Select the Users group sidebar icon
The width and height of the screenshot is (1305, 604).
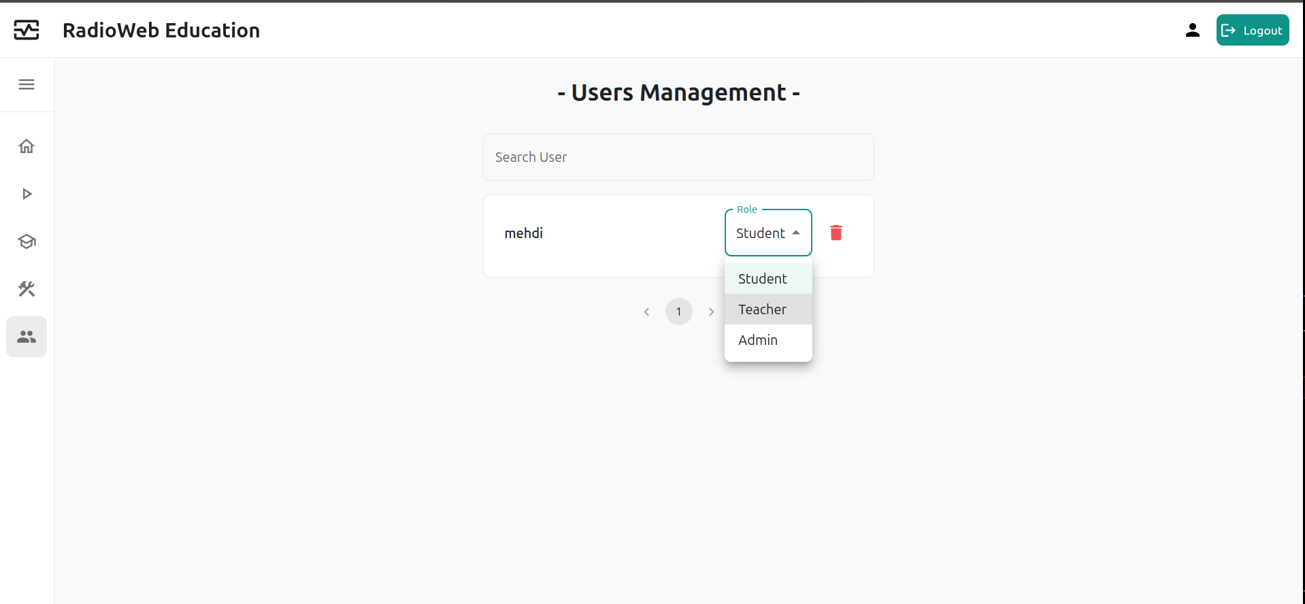(x=27, y=337)
